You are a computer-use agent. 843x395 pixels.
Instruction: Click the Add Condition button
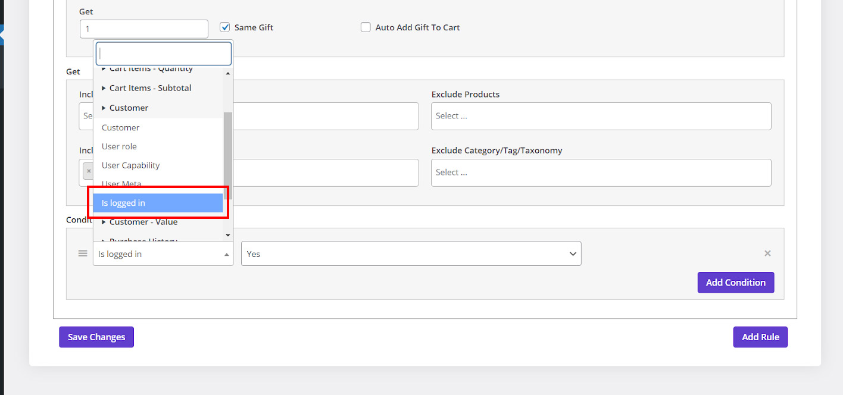[735, 283]
